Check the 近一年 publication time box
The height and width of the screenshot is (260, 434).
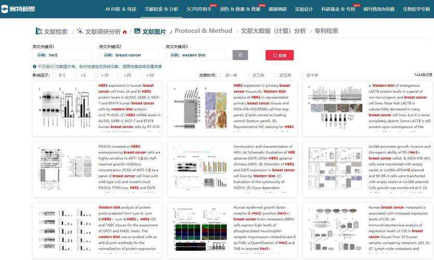click(221, 75)
